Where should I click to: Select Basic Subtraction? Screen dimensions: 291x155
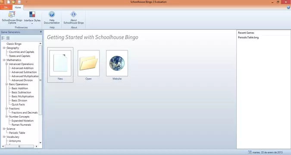pyautogui.click(x=22, y=92)
